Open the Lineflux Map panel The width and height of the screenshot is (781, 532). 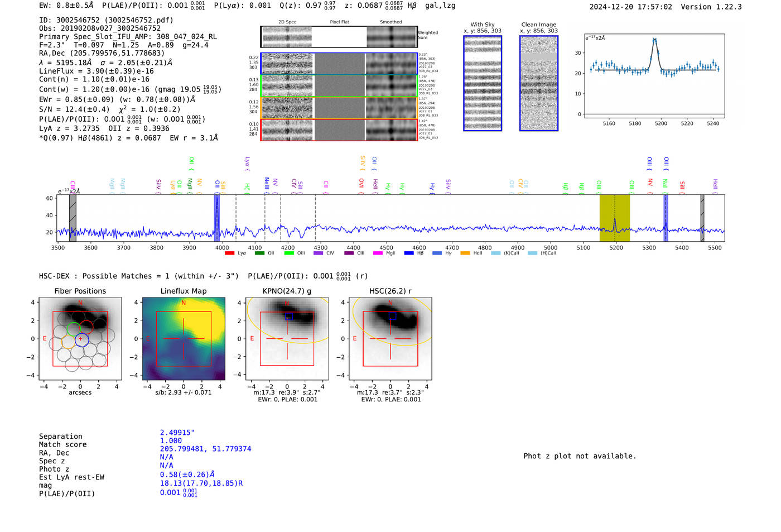(184, 338)
